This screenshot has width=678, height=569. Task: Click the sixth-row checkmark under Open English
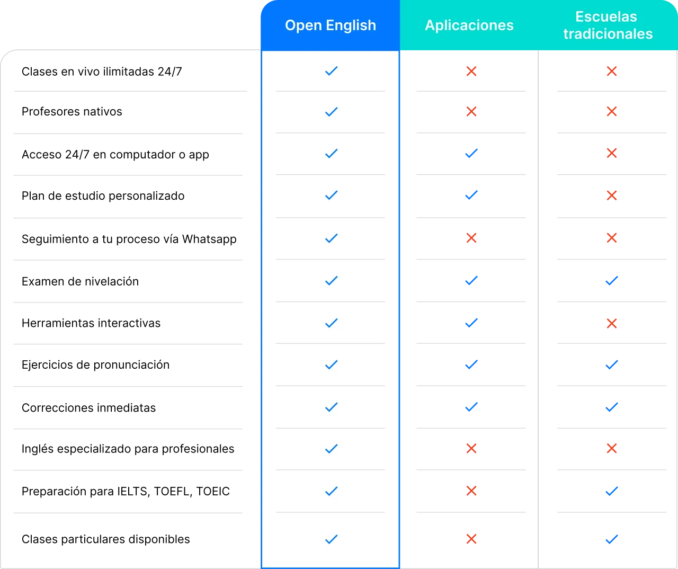click(x=331, y=281)
